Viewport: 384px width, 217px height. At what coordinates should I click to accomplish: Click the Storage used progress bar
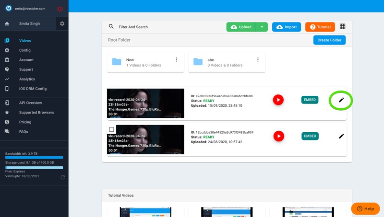34,168
